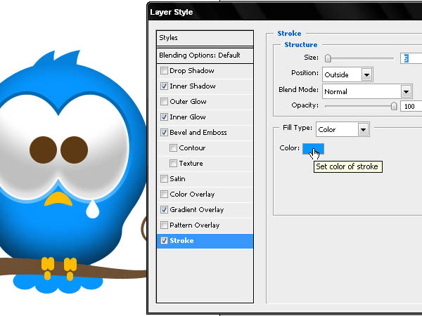Open the Inner Glow settings

tap(188, 117)
